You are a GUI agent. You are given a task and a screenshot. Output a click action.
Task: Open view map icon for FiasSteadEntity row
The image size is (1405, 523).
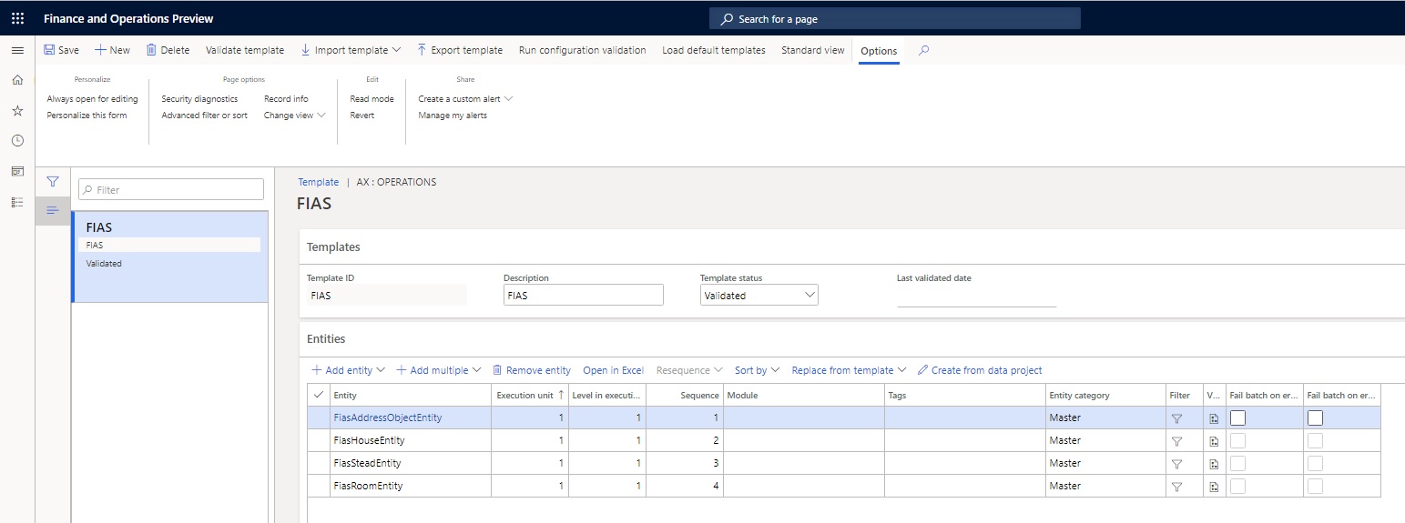point(1214,464)
